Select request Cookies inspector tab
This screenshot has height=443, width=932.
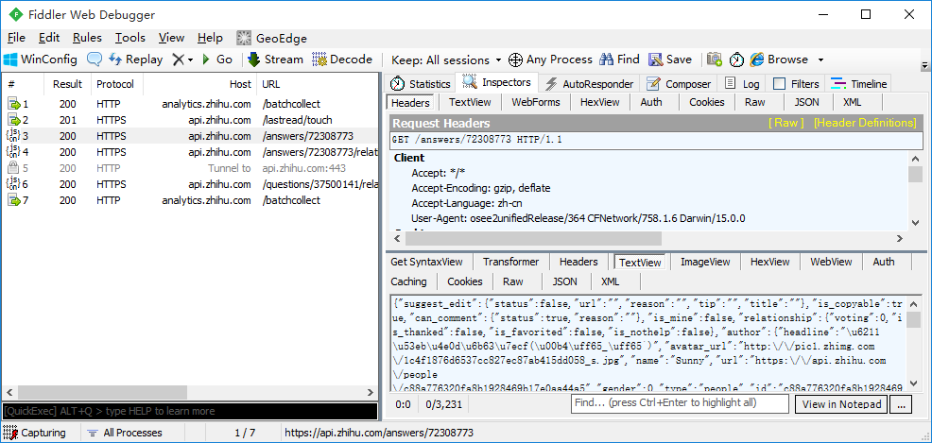click(x=707, y=102)
